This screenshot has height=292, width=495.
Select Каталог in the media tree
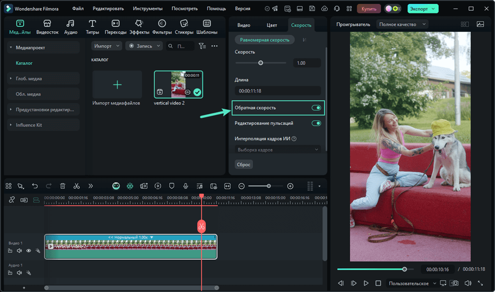[24, 63]
